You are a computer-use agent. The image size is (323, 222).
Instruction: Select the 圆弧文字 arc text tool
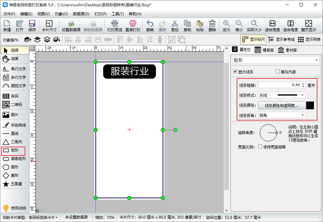(15, 86)
